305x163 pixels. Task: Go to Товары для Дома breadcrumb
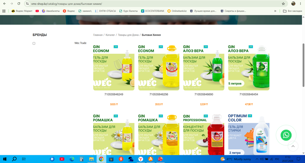(x=128, y=35)
